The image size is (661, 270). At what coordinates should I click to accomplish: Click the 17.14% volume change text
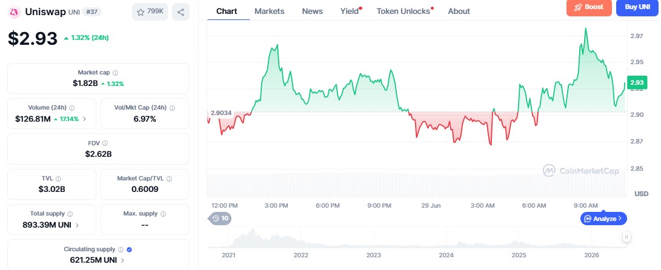[x=69, y=119]
